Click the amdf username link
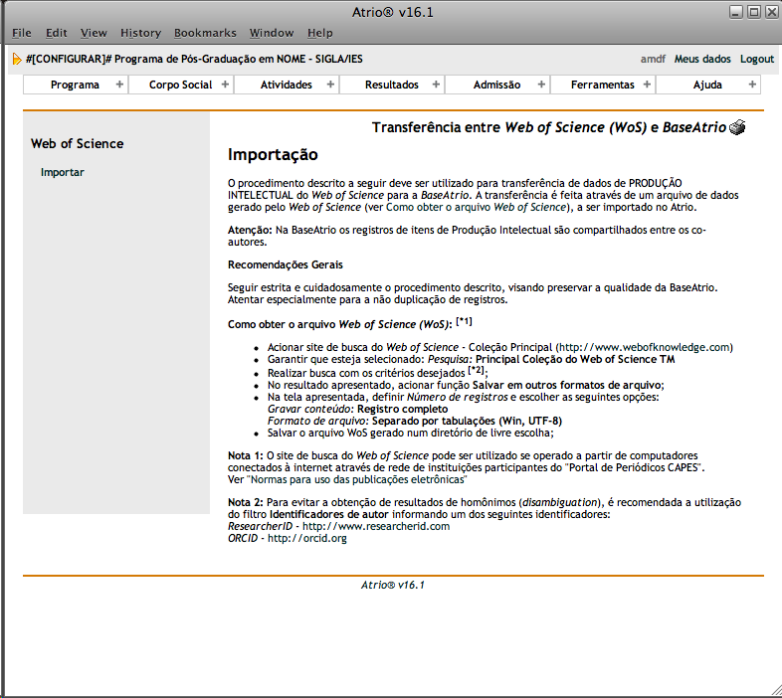This screenshot has height=698, width=782. pyautogui.click(x=653, y=60)
